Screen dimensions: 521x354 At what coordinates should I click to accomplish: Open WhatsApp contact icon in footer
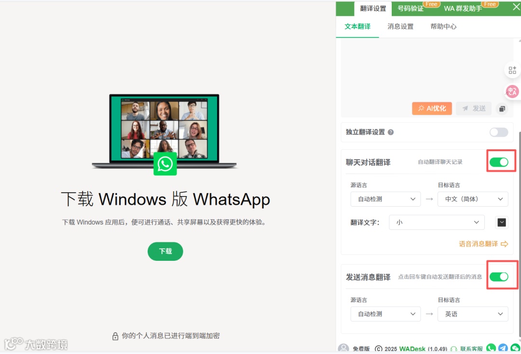click(491, 348)
